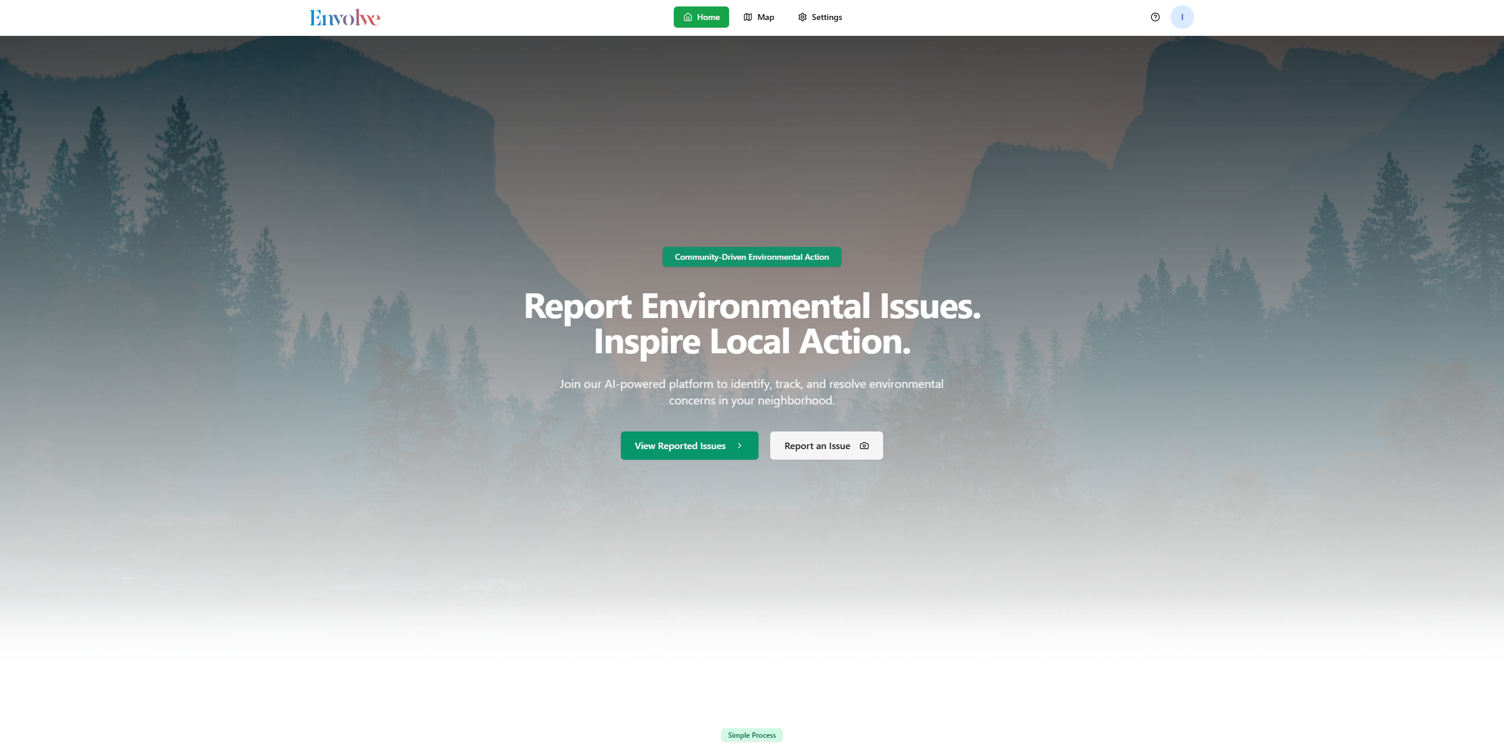Click the house icon in Home button
Image resolution: width=1504 pixels, height=743 pixels.
(x=687, y=17)
